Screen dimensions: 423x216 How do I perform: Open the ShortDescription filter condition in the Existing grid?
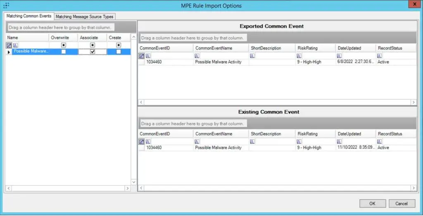pyautogui.click(x=252, y=142)
